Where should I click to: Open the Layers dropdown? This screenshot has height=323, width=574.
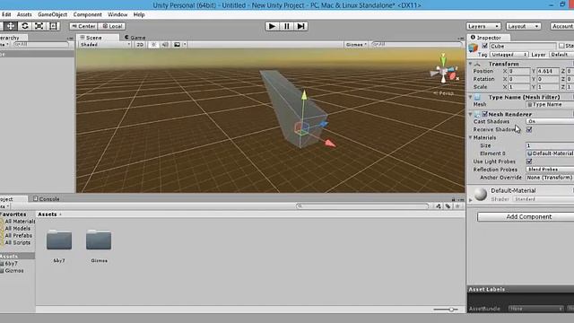tap(483, 26)
